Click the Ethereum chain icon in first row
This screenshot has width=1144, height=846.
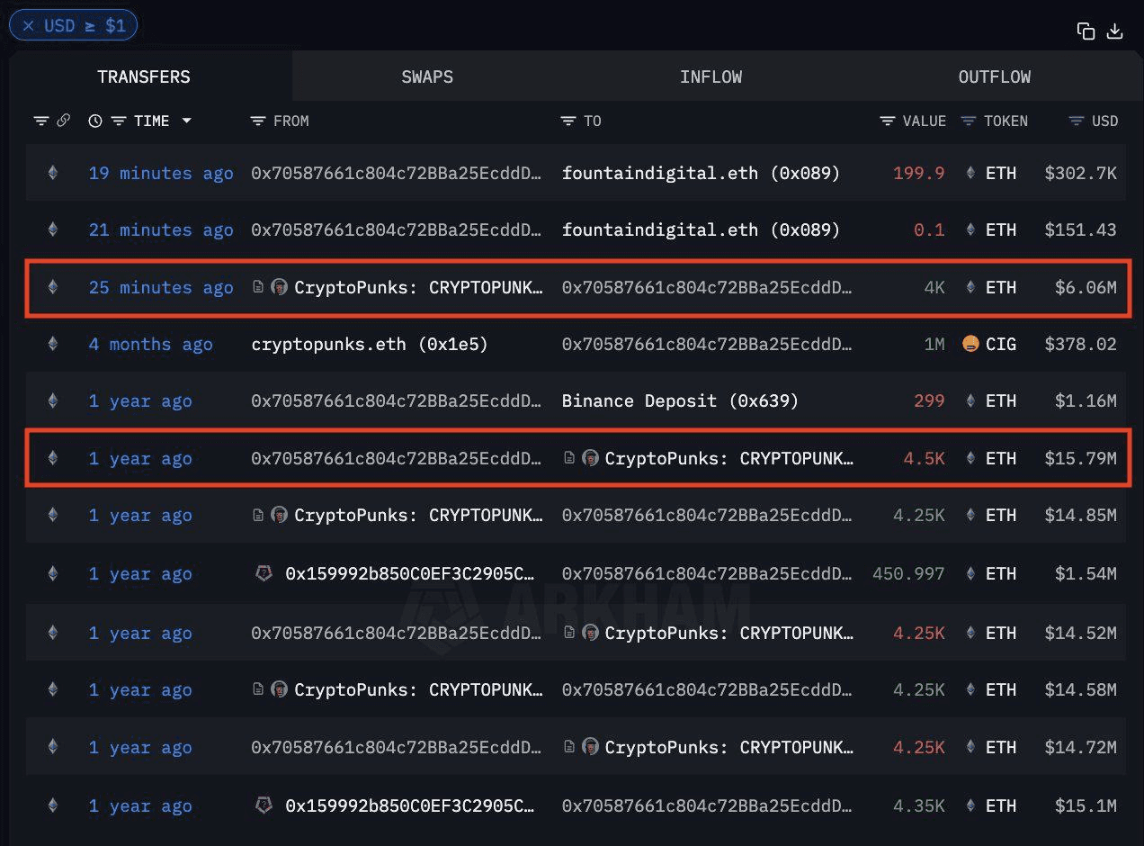(x=52, y=173)
